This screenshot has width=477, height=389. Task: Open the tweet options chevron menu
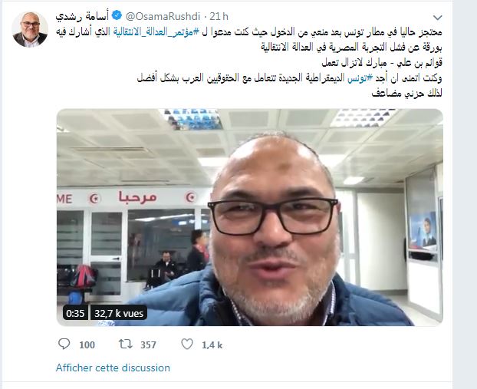tap(437, 18)
